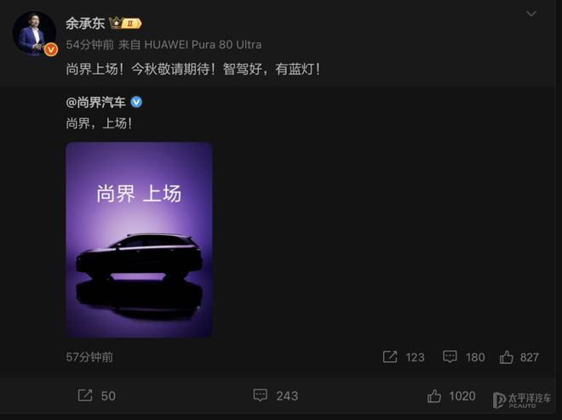
Task: Open 余承东's username link
Action: tap(85, 24)
